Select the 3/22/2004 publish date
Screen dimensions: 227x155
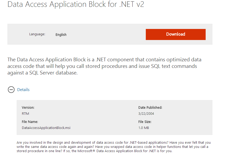(x=146, y=114)
